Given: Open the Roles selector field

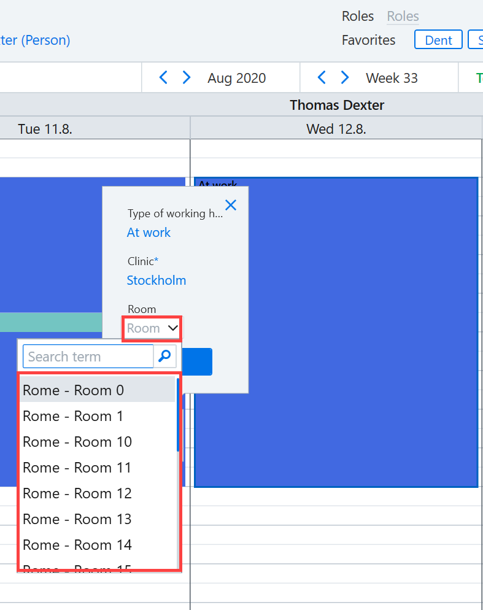Looking at the screenshot, I should click(x=403, y=17).
